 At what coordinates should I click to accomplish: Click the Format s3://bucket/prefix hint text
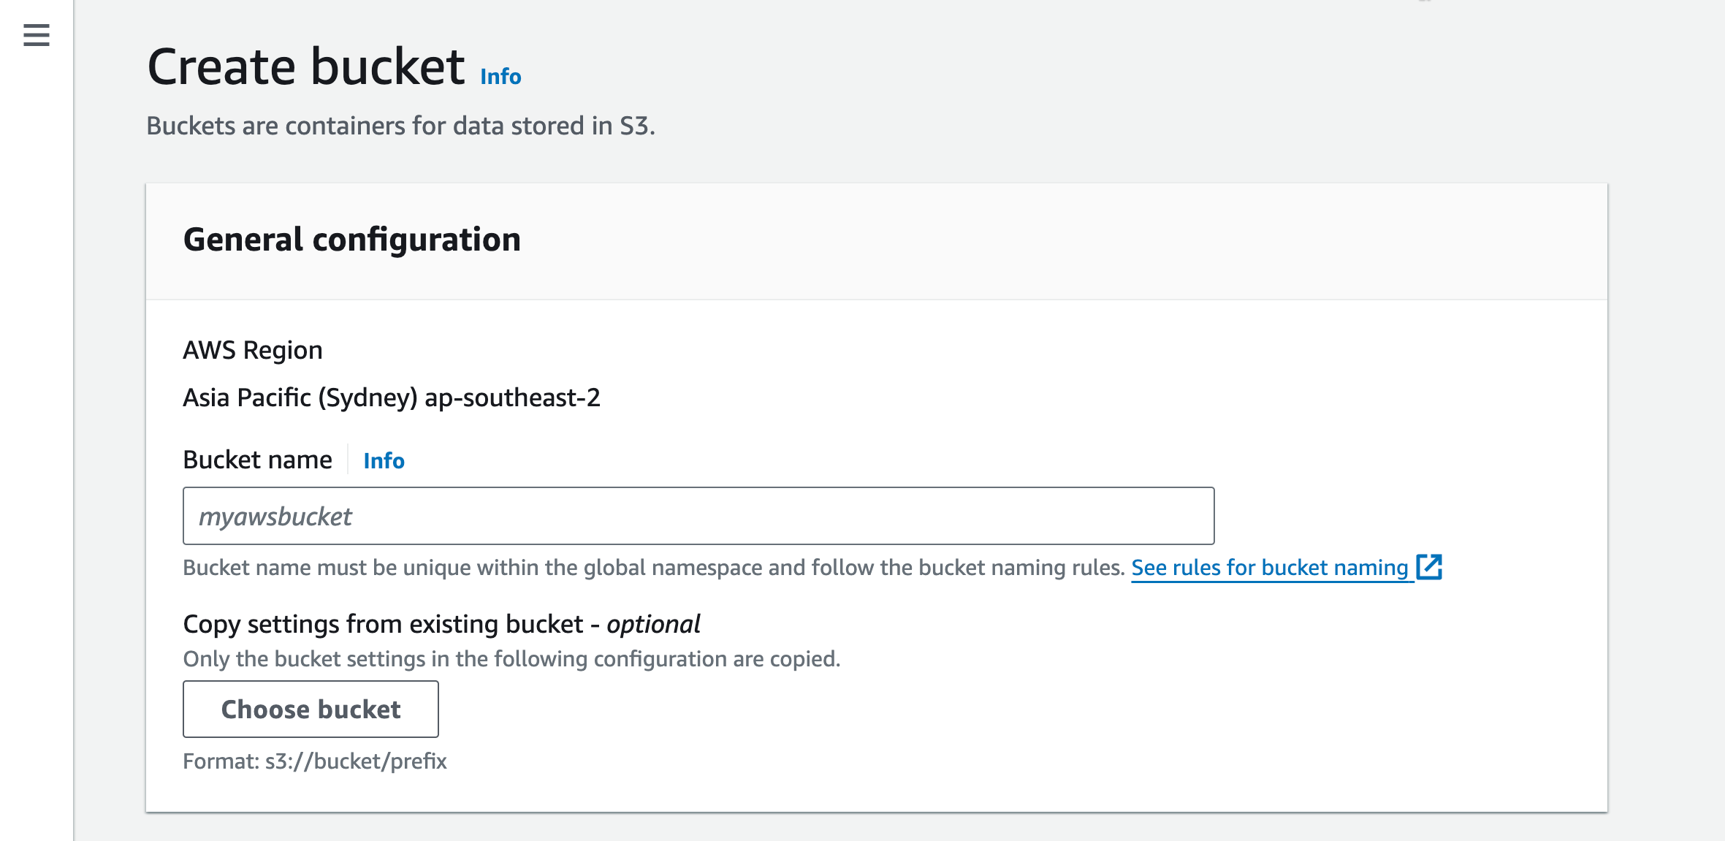[x=315, y=761]
